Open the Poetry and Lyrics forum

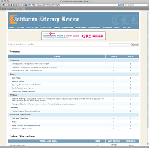pos(19,104)
